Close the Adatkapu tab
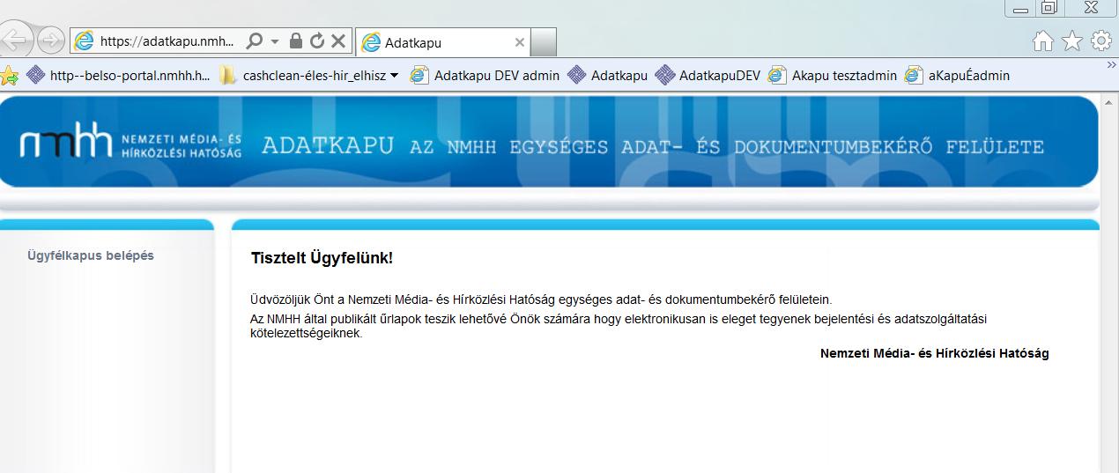This screenshot has width=1119, height=473. [520, 42]
